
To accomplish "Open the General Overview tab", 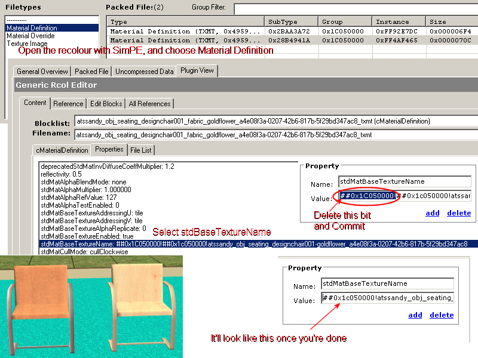I will pyautogui.click(x=42, y=72).
